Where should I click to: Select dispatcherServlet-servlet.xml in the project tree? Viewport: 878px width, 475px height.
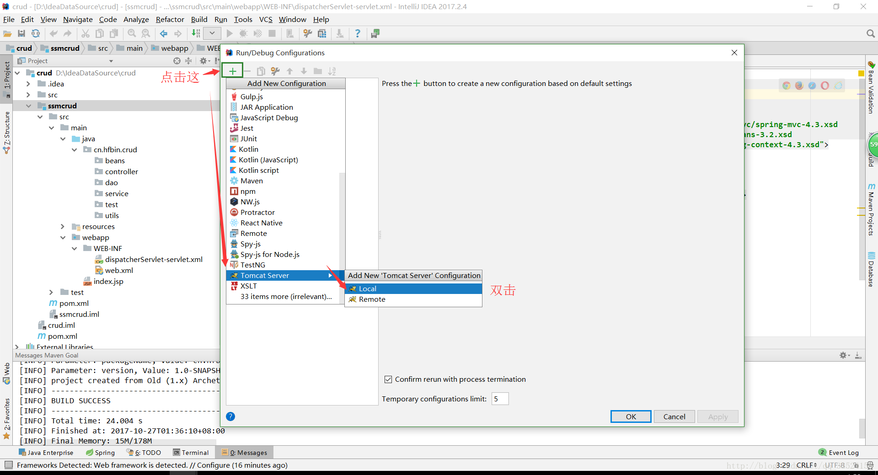click(149, 259)
